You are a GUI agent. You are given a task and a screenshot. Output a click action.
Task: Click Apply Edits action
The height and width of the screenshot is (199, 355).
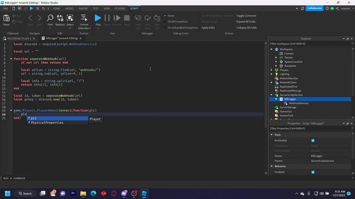point(208,28)
